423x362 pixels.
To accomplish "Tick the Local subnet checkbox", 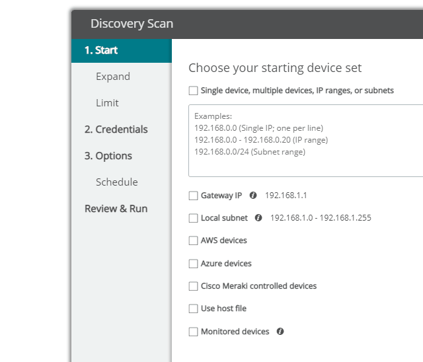I will [193, 218].
